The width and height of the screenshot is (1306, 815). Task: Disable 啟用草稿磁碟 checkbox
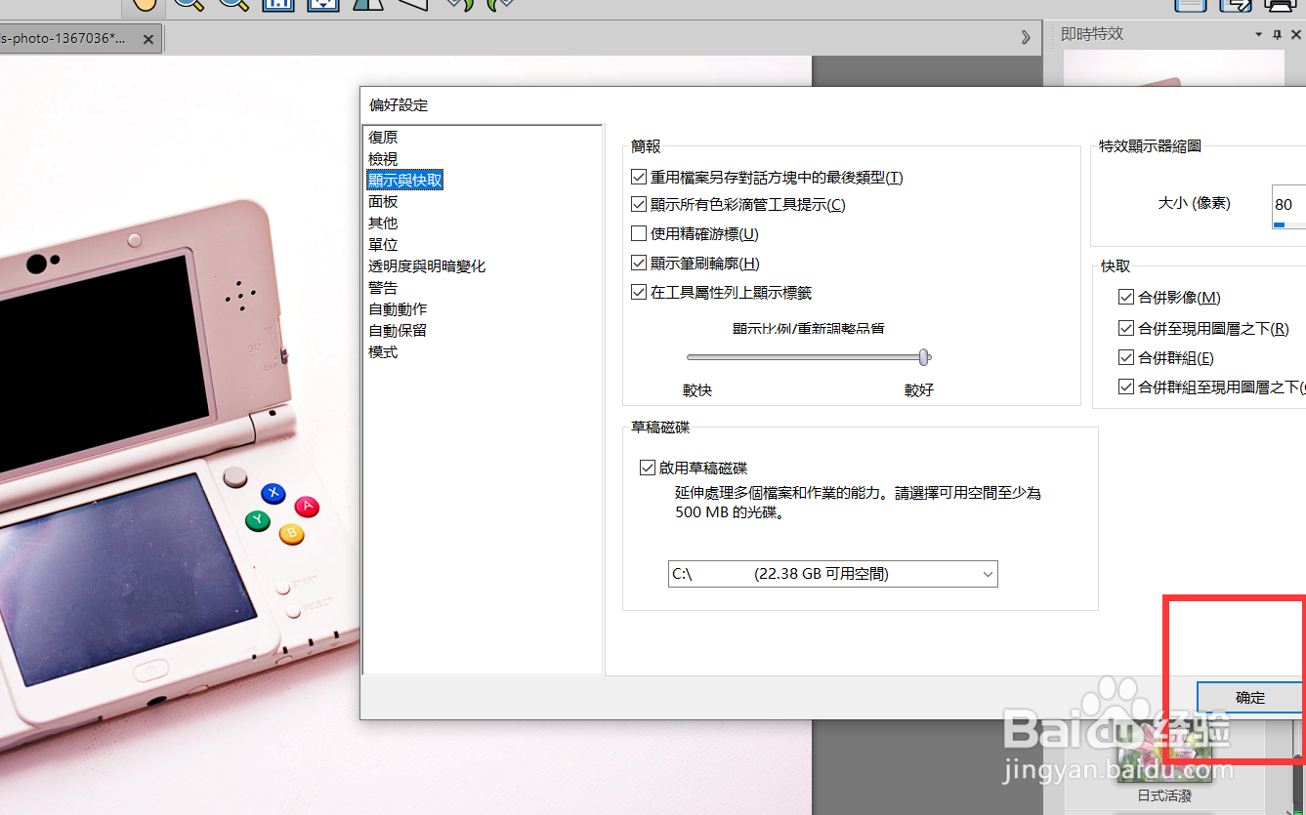pos(647,468)
